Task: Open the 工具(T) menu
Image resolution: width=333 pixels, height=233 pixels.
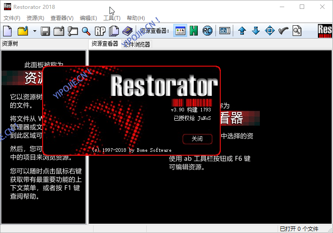Action: click(112, 18)
